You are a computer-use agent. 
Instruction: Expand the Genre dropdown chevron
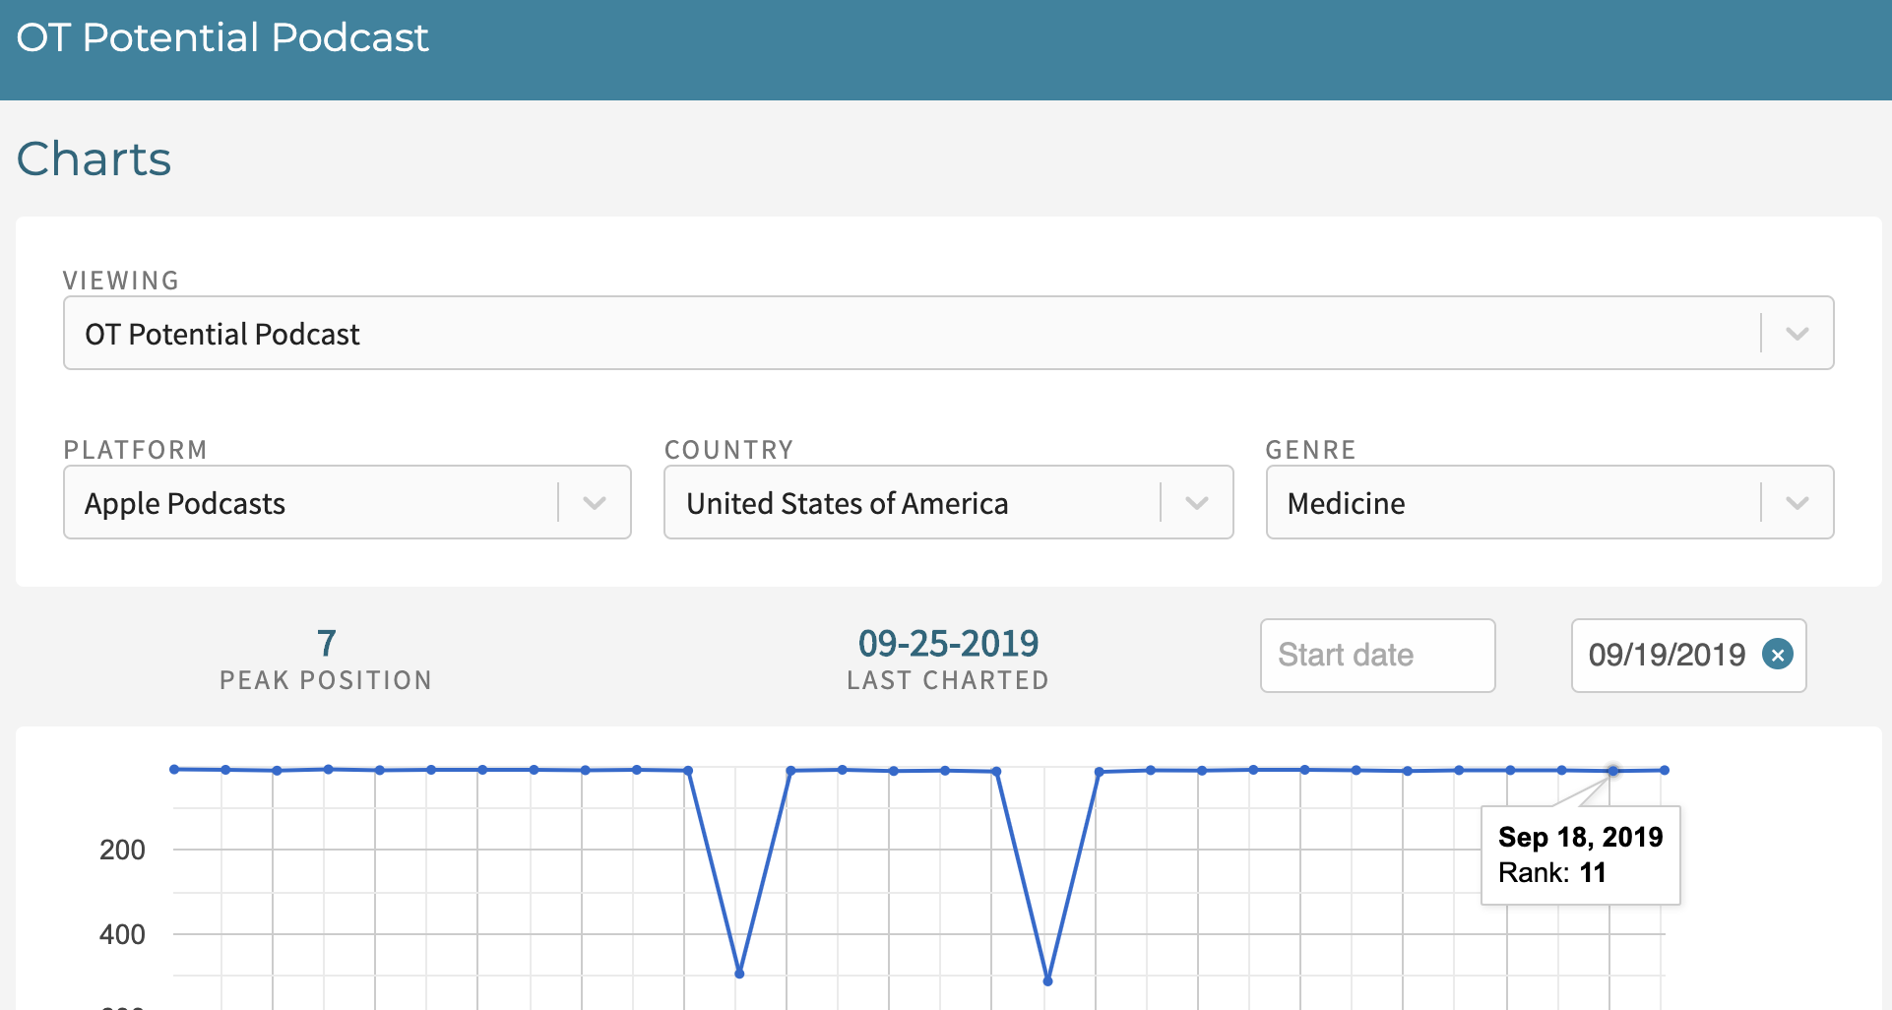pos(1797,503)
